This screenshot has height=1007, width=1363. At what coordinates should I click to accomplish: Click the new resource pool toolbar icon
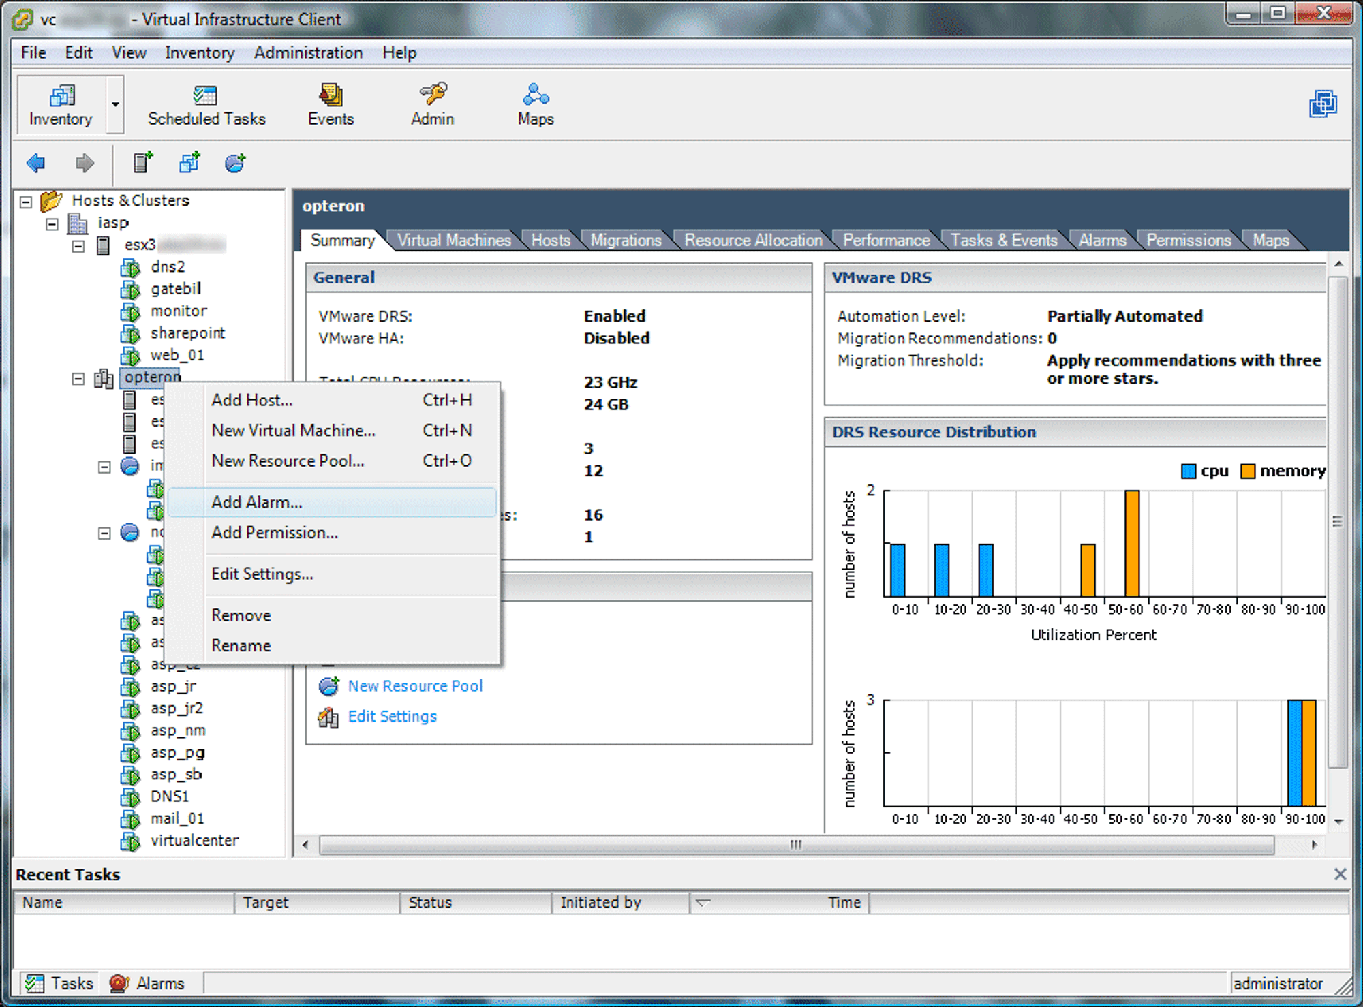(x=235, y=162)
